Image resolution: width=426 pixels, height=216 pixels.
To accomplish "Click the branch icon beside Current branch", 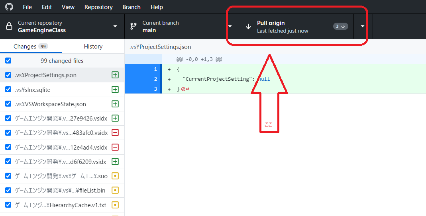I will click(134, 27).
